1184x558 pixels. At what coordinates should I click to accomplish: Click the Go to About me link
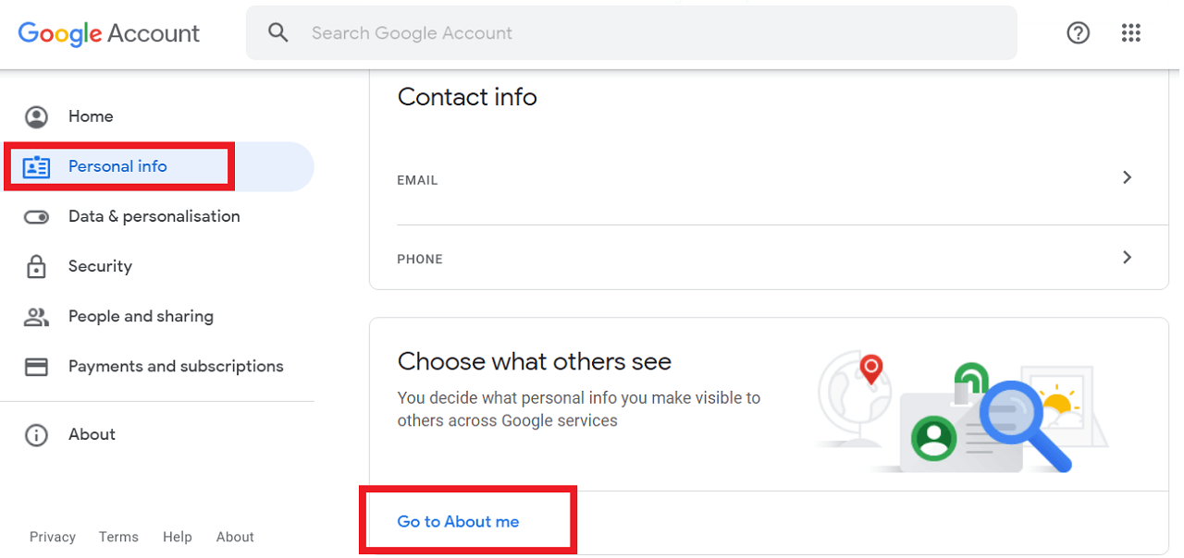tap(458, 521)
